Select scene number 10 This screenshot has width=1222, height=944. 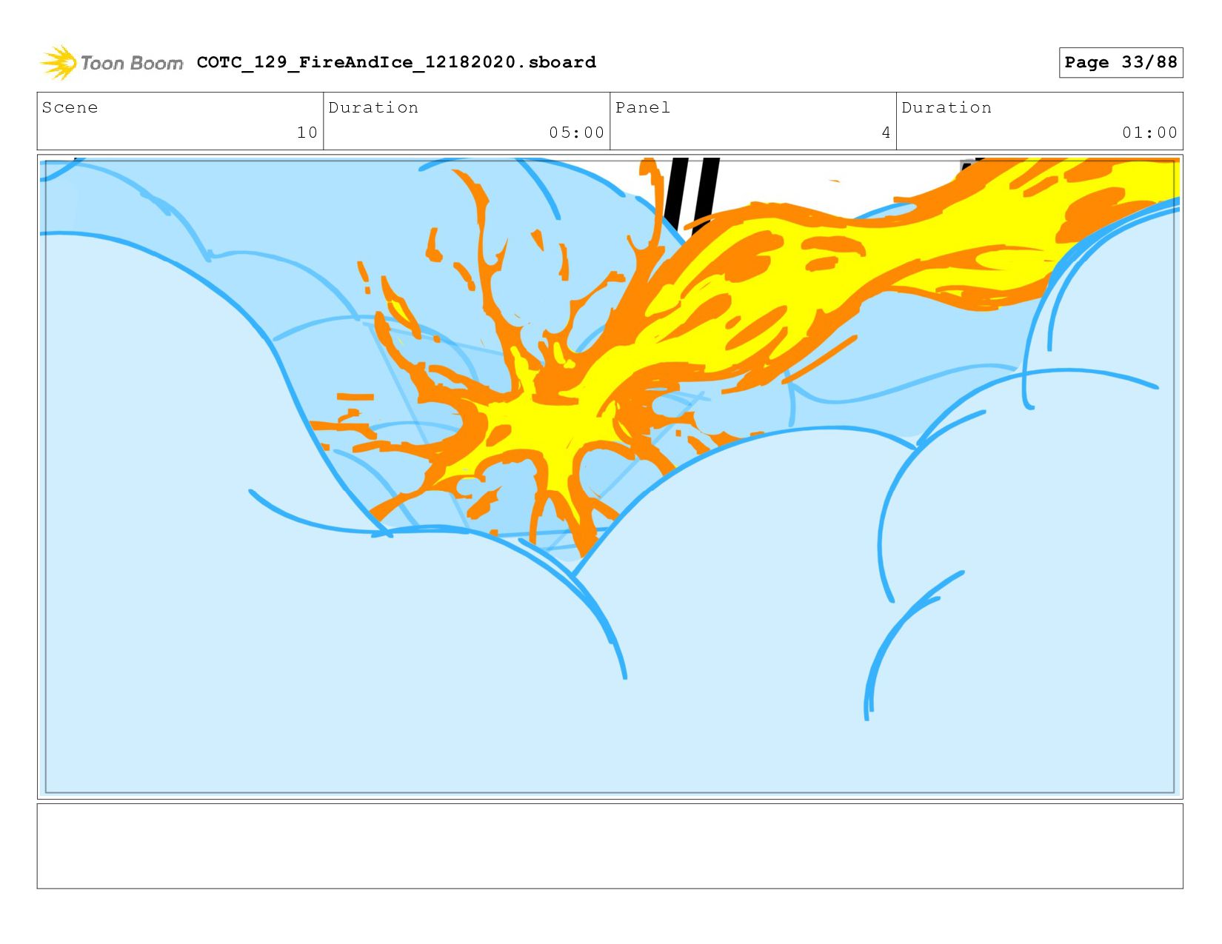pyautogui.click(x=307, y=133)
